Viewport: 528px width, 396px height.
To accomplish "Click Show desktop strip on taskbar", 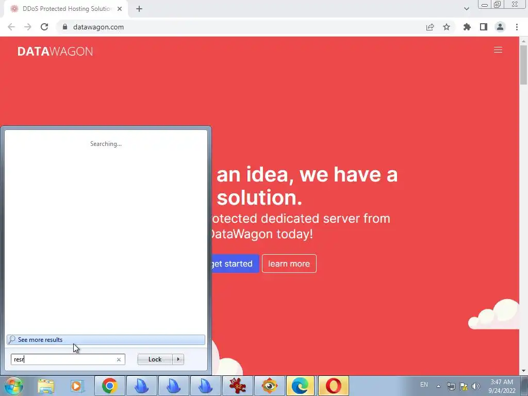I will 524,386.
